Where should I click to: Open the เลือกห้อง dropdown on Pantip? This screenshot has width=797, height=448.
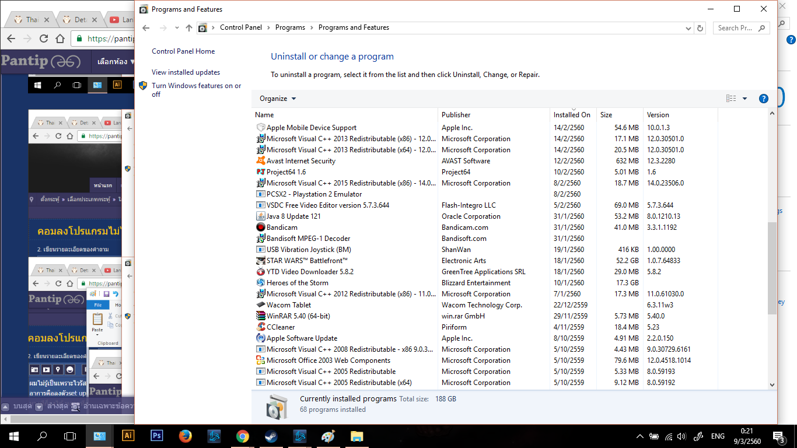(116, 61)
